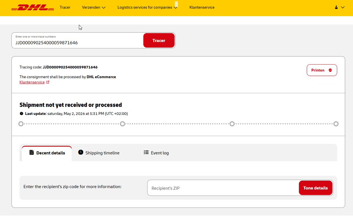Switch to the Event log tab

click(156, 153)
